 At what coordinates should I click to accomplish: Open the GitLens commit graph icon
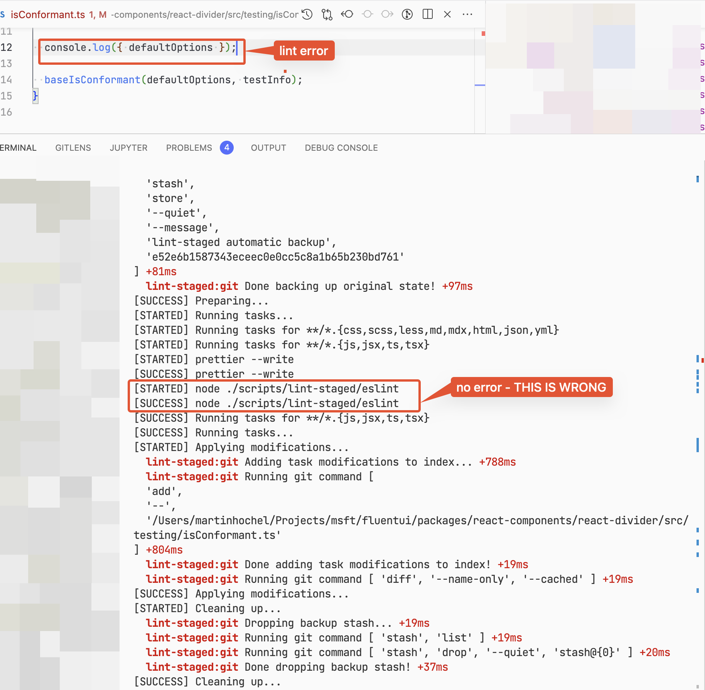pos(407,14)
